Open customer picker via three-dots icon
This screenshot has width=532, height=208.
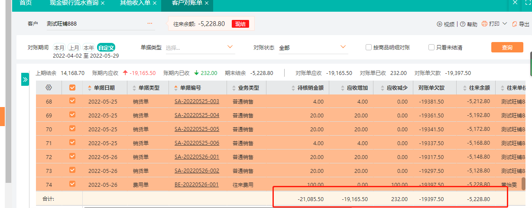[x=150, y=23]
